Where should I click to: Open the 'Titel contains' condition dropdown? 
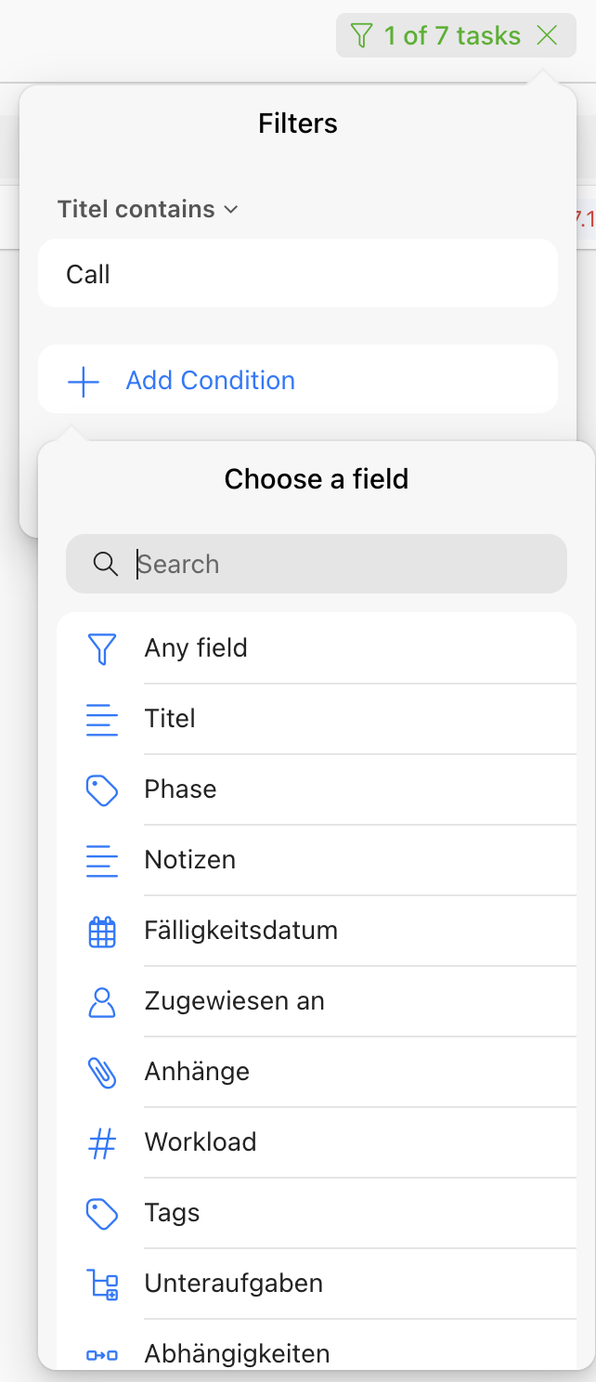(x=149, y=210)
